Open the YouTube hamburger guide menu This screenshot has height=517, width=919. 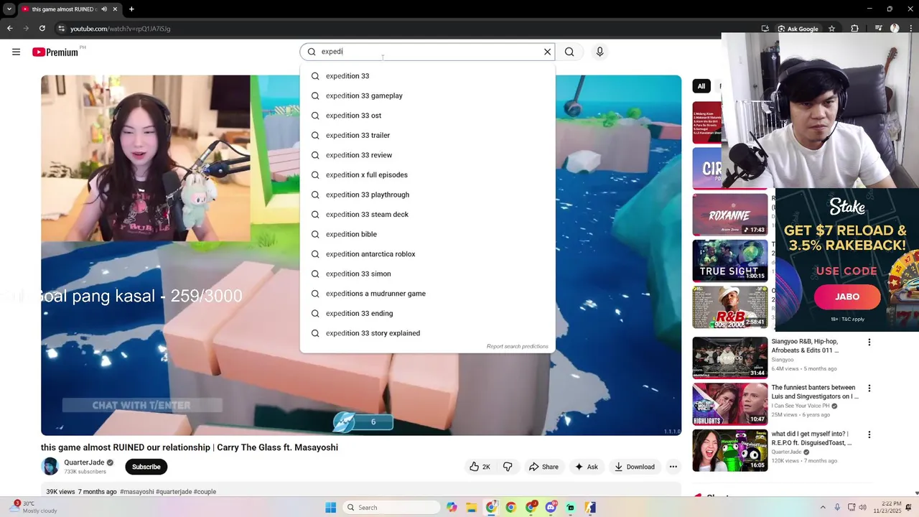pos(16,52)
